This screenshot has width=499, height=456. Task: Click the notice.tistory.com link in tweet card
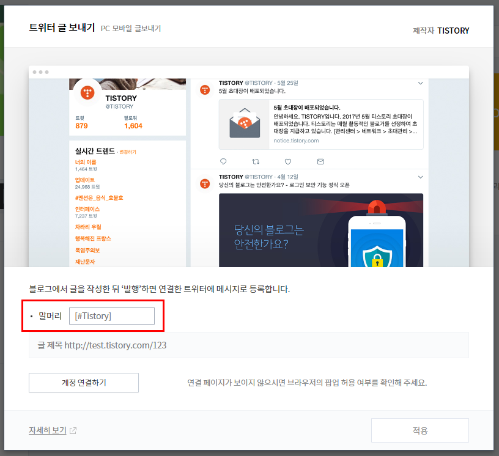coord(296,141)
